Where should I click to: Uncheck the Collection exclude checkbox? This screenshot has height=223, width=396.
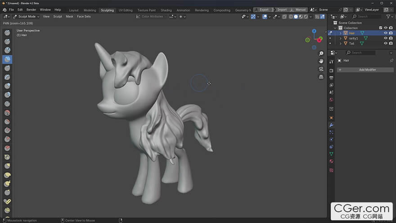click(x=381, y=28)
